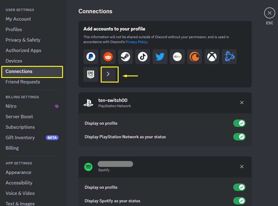
Task: Connect a TikTok account
Action: 142,57
